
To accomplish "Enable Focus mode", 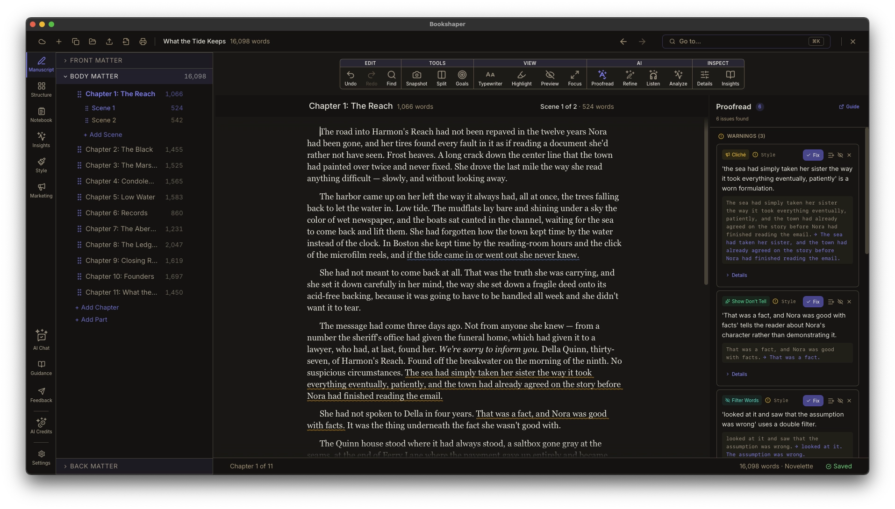I will tap(574, 78).
